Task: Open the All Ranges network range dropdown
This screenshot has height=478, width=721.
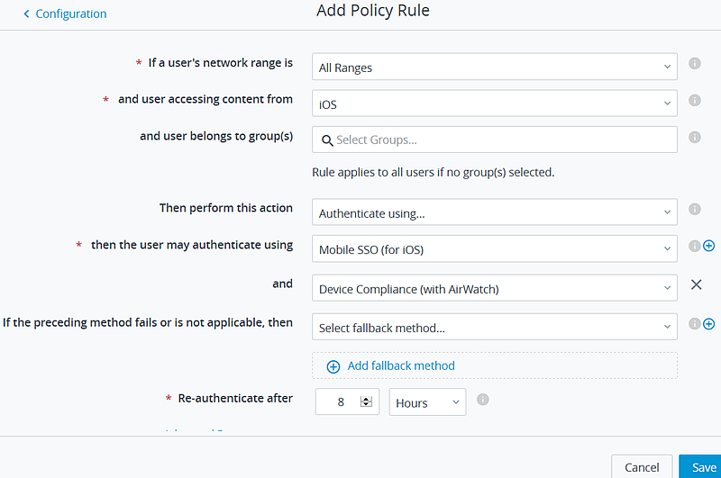Action: click(494, 67)
